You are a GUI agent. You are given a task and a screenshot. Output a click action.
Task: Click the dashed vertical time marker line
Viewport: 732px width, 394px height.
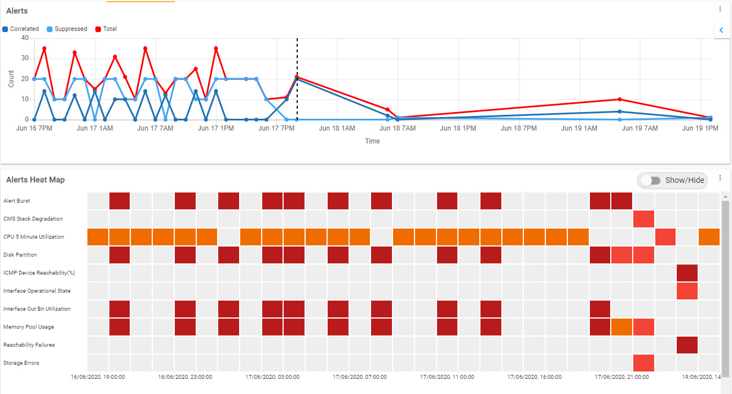point(297,79)
